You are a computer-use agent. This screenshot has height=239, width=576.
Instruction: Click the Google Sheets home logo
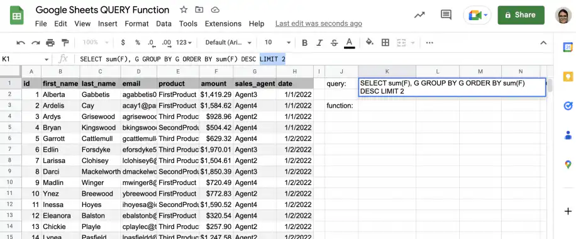(x=17, y=16)
